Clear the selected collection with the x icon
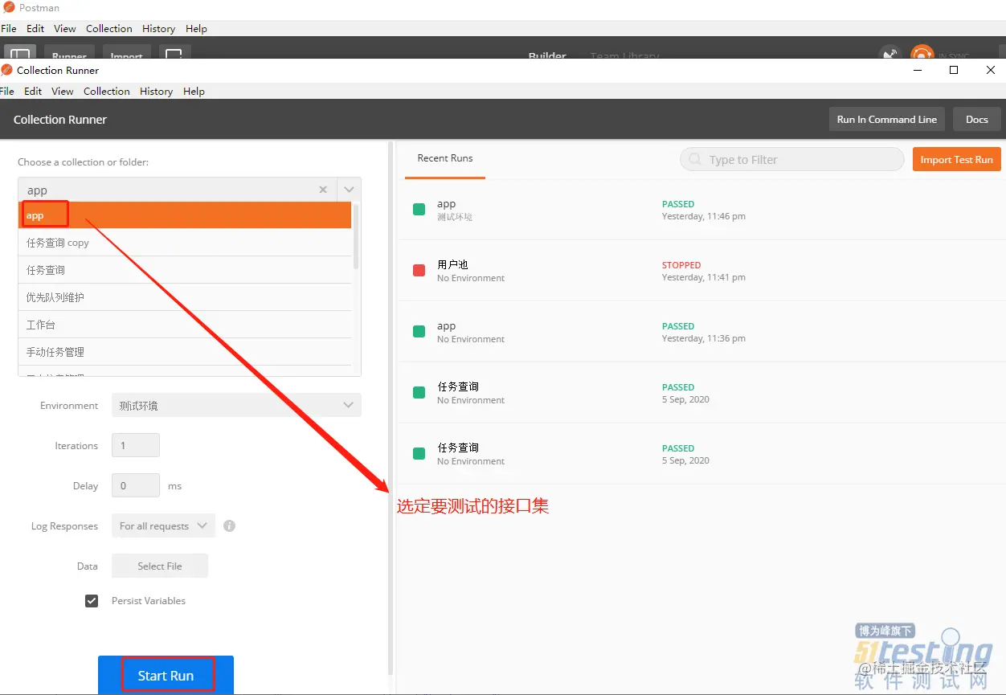Viewport: 1006px width, 695px height. 323,190
